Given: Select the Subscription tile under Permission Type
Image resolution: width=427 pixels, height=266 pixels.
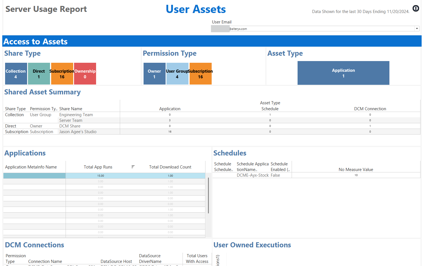Looking at the screenshot, I should click(x=200, y=73).
